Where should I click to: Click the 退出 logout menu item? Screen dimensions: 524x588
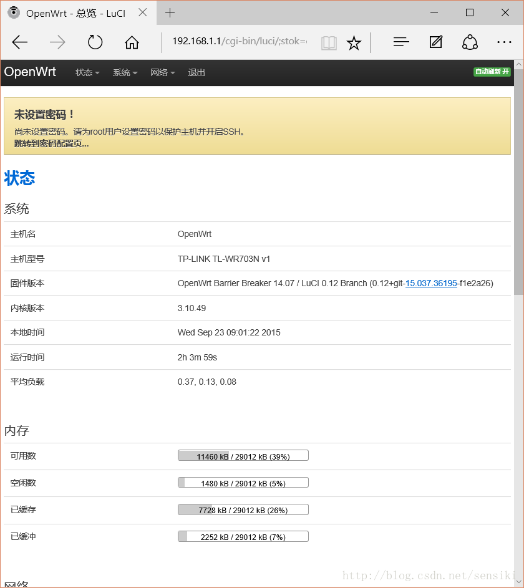tap(196, 72)
